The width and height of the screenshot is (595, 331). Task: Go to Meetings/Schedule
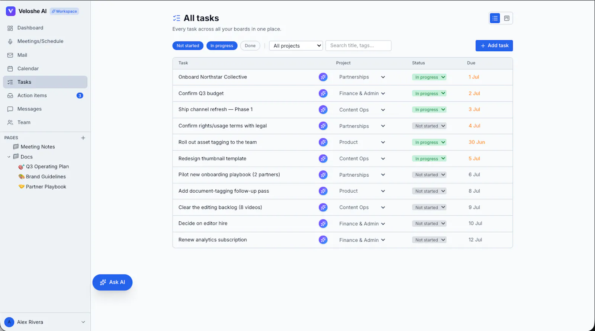click(45, 41)
